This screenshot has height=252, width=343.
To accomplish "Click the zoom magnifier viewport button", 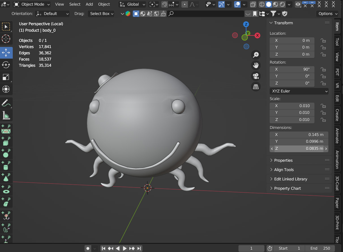I will coord(256,55).
